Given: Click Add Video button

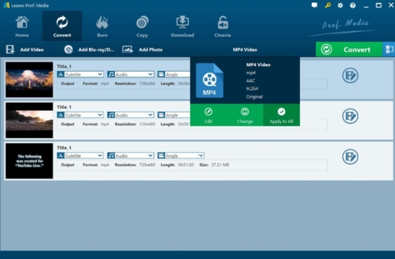Looking at the screenshot, I should [x=25, y=49].
